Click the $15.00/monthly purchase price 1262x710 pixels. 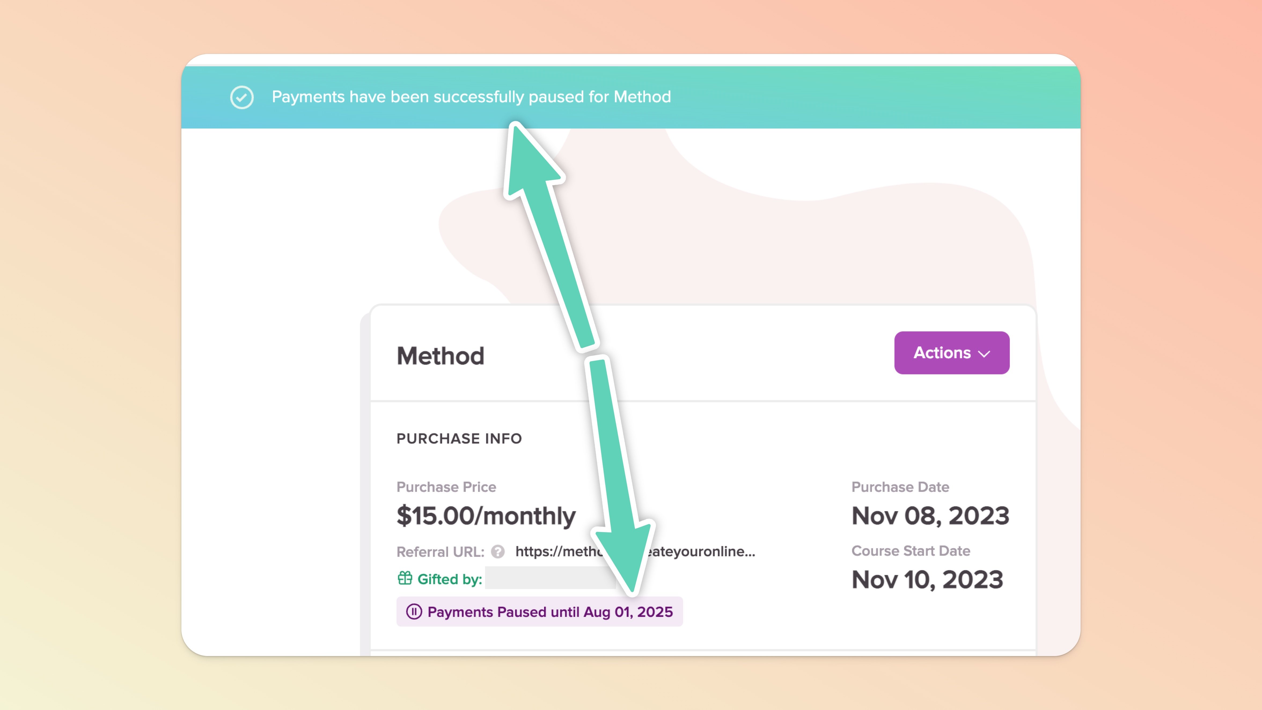pyautogui.click(x=486, y=515)
